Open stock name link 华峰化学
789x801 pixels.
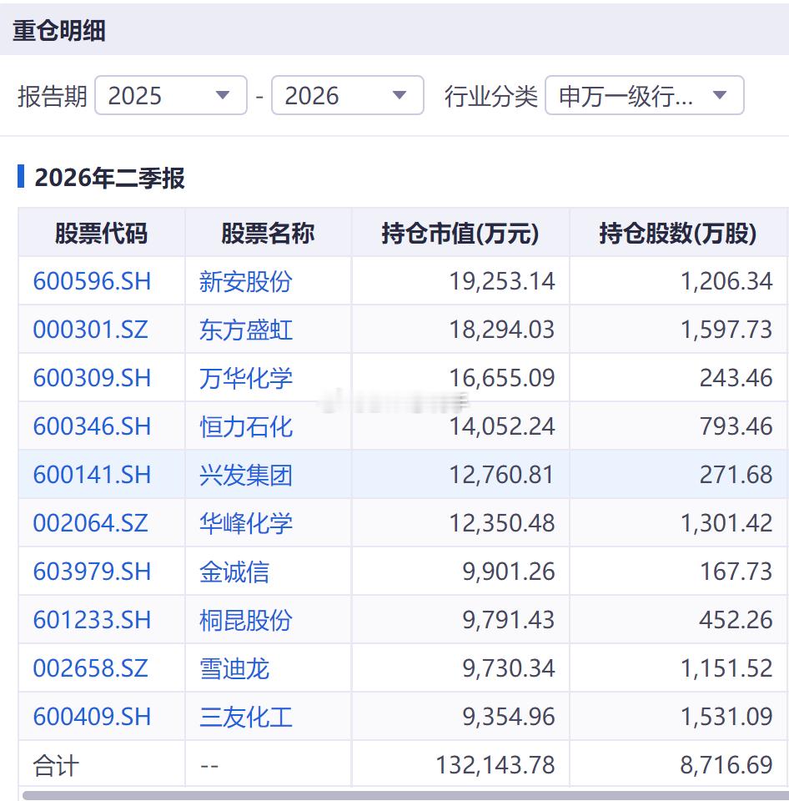[246, 524]
